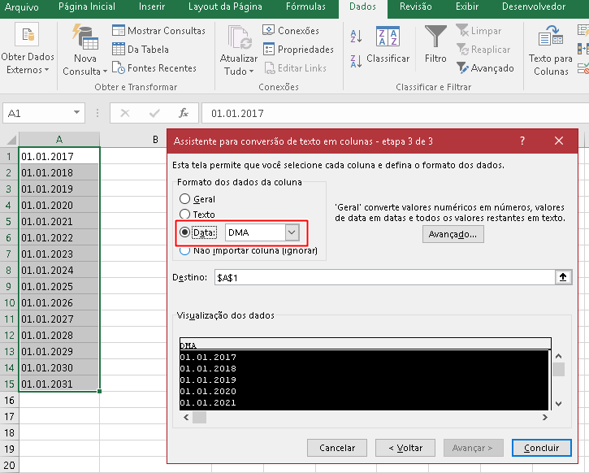Open Conexões in the ribbon

[291, 30]
